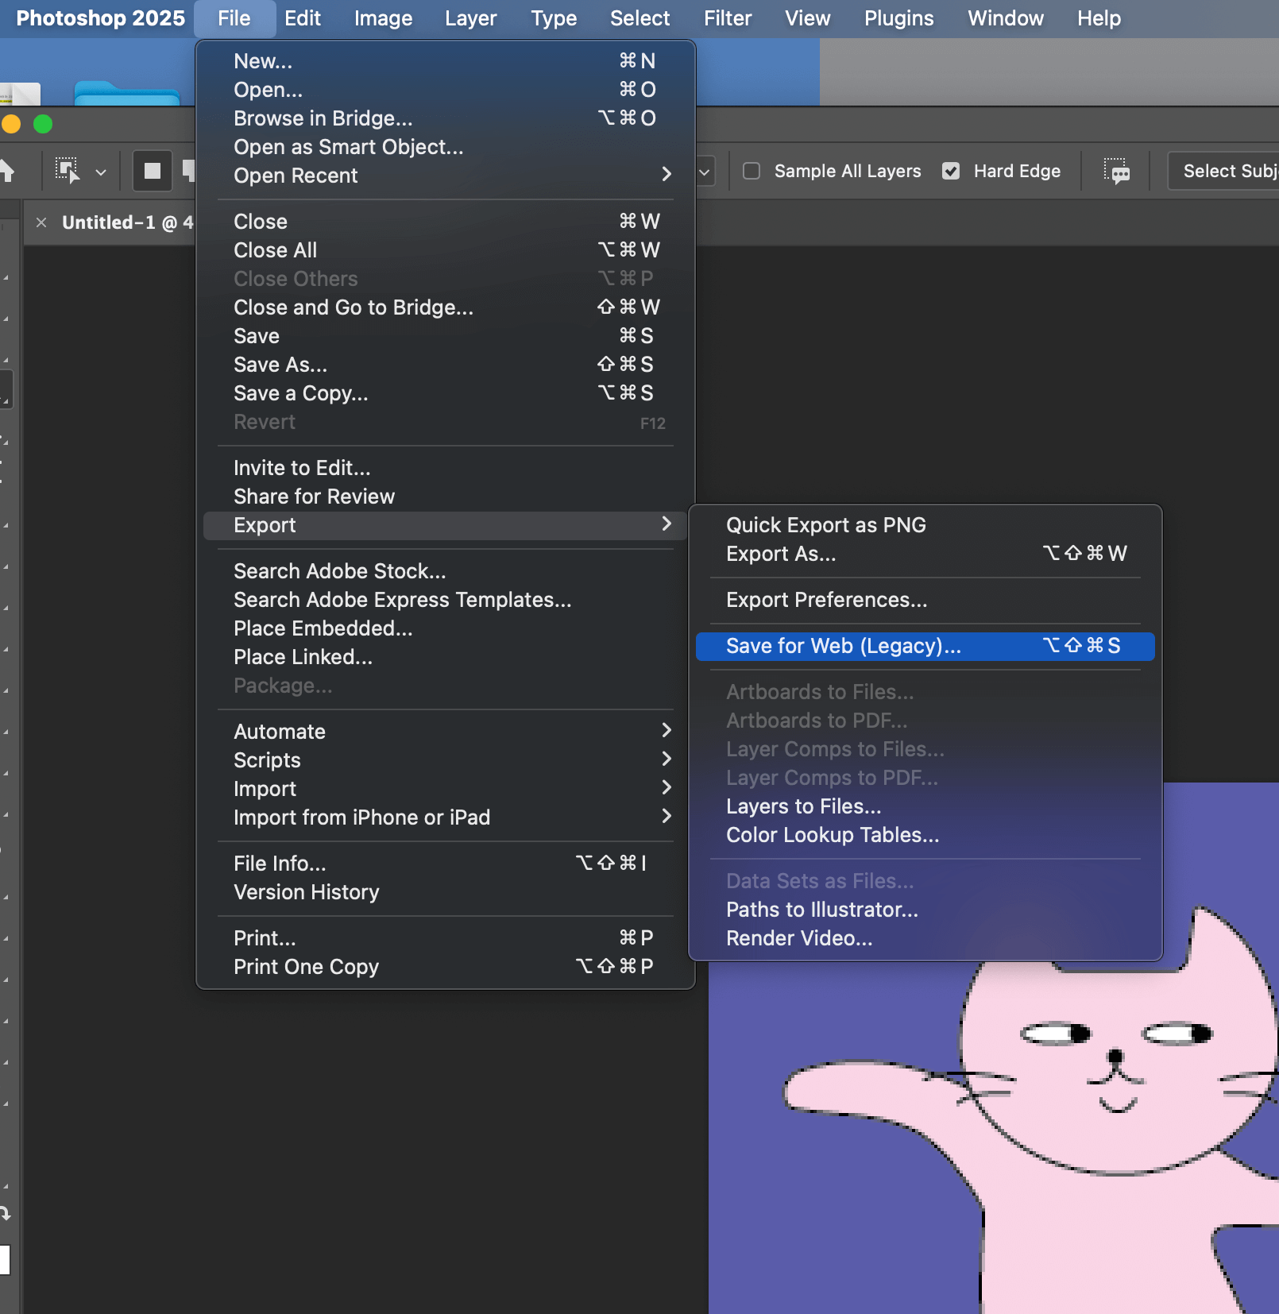Image resolution: width=1279 pixels, height=1314 pixels.
Task: Open Export Preferences...
Action: [925, 600]
